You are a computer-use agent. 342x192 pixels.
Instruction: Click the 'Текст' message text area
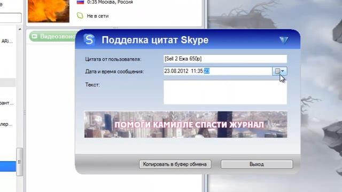click(x=225, y=92)
